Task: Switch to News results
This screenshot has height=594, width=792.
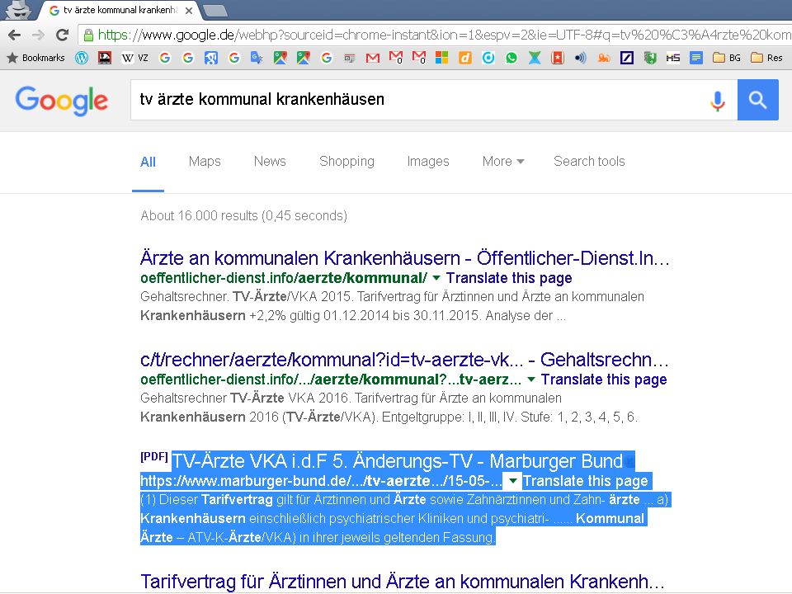Action: [270, 161]
